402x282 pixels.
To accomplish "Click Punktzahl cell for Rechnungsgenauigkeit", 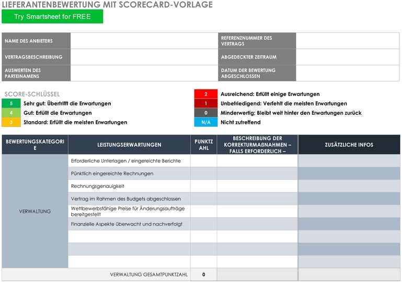I will 204,186.
